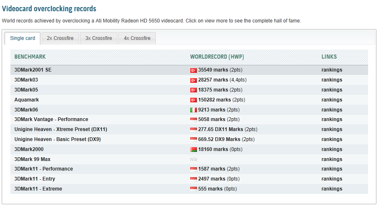
Task: Click the flag in 3DMark11 Entry row
Action: tap(194, 179)
